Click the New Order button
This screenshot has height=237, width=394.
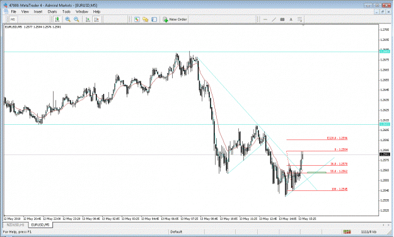click(175, 20)
